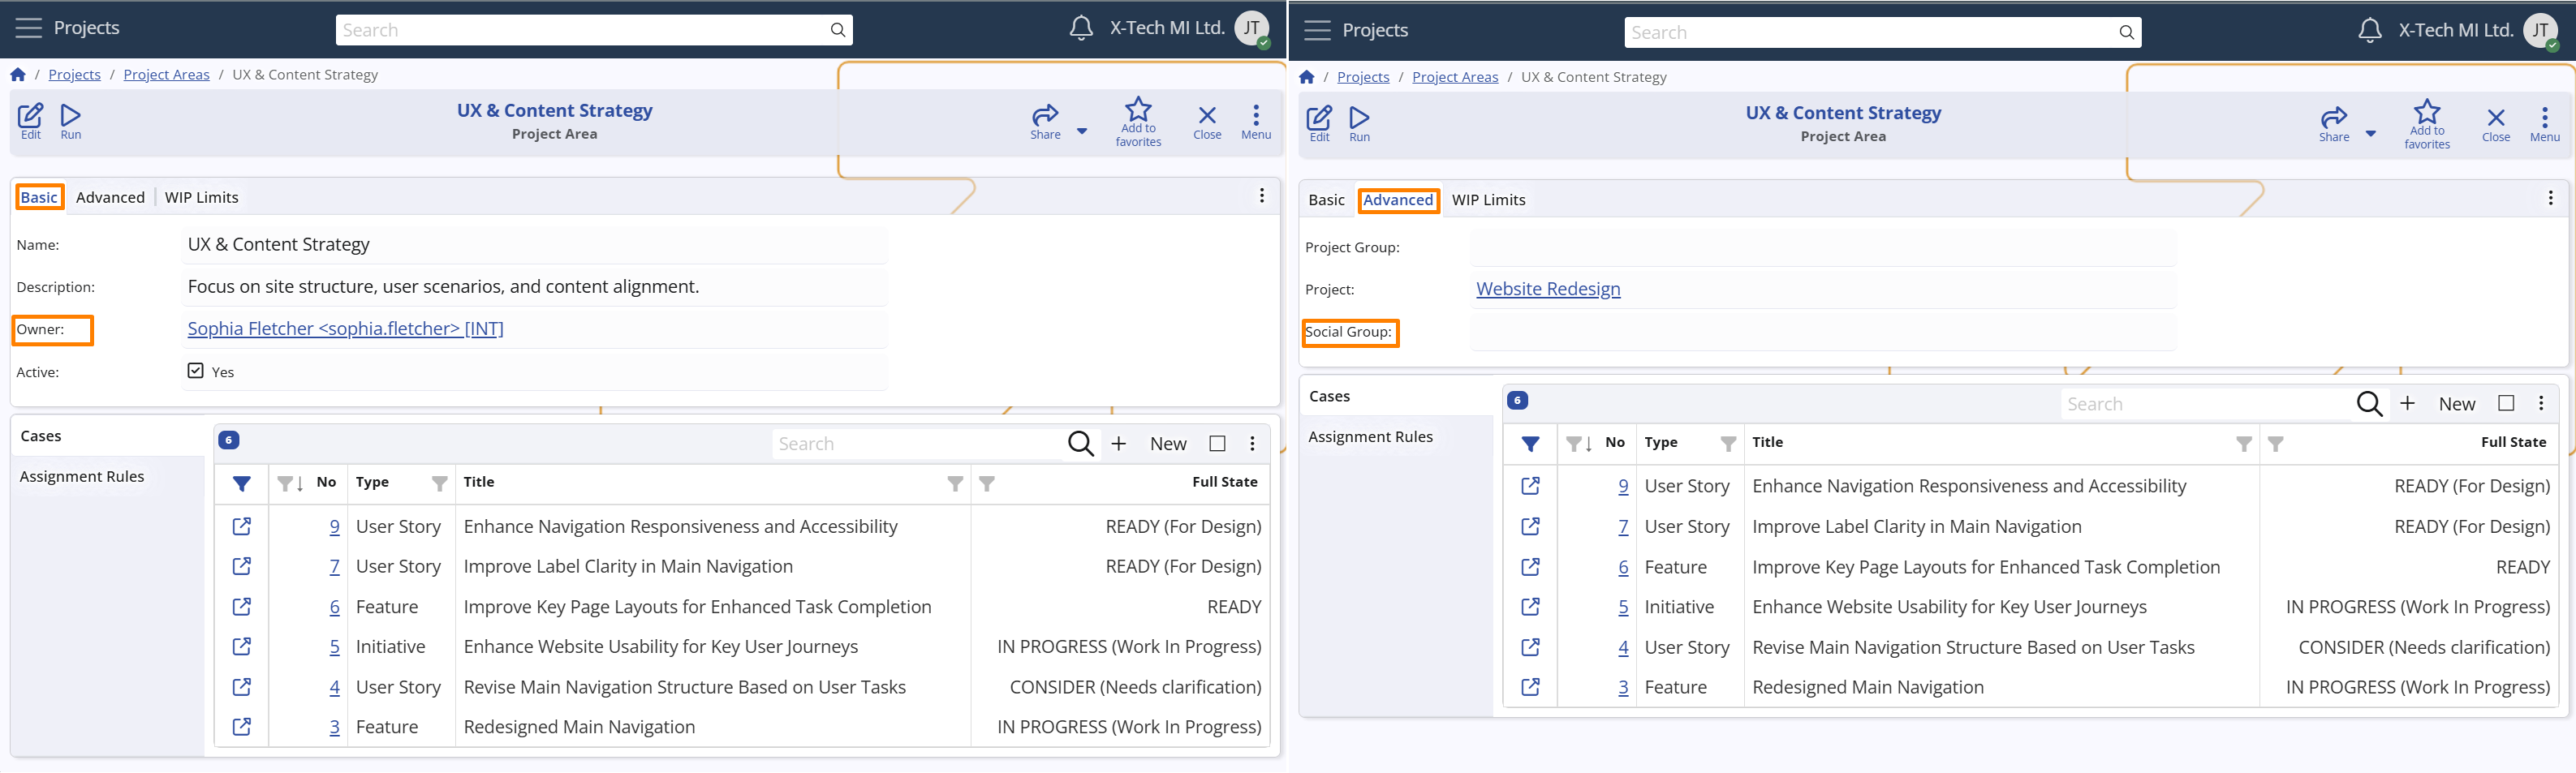The height and width of the screenshot is (773, 2576).
Task: Click the blue filter funnel in the Advanced view cases table
Action: pos(1530,443)
